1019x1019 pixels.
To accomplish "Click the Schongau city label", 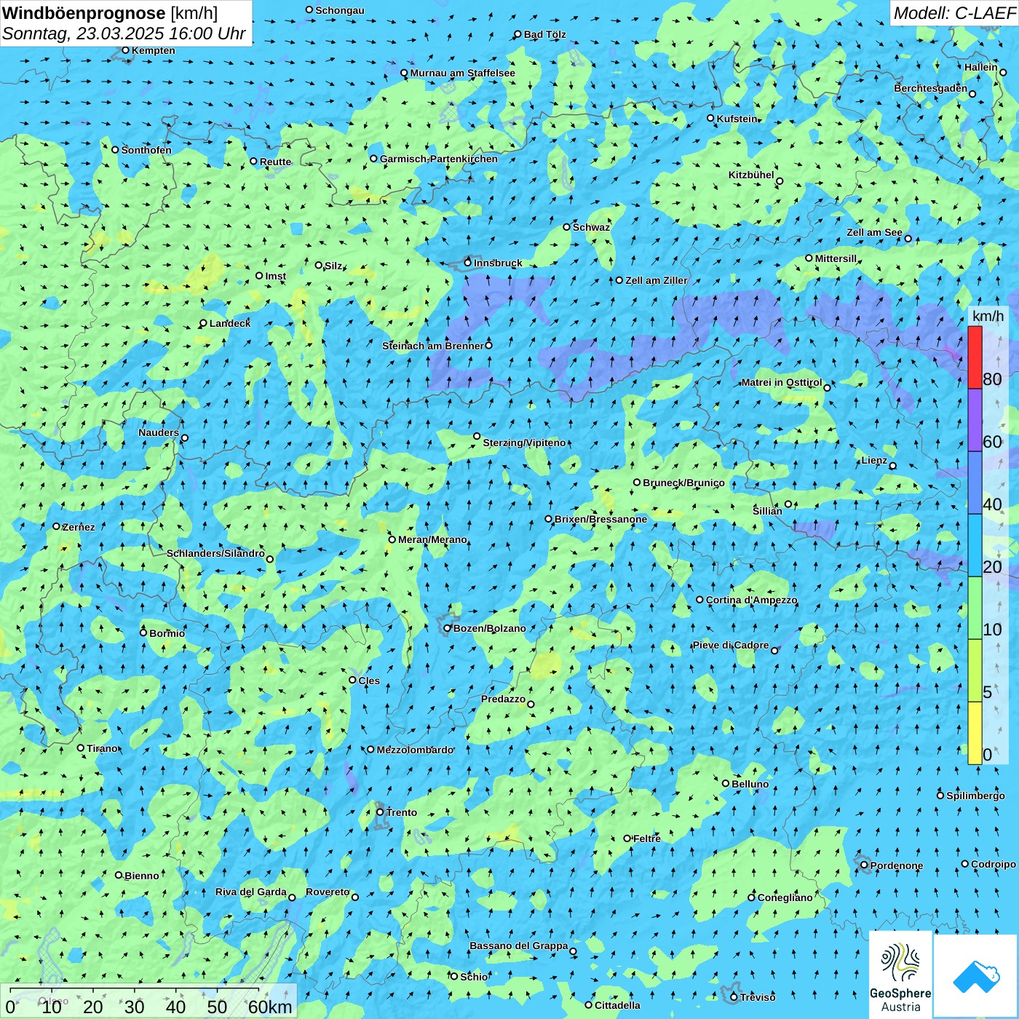I will [x=340, y=10].
